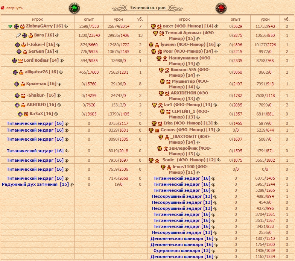The height and width of the screenshot is (261, 295).
Task: Select experience value 0/5060
Action: coord(236,72)
